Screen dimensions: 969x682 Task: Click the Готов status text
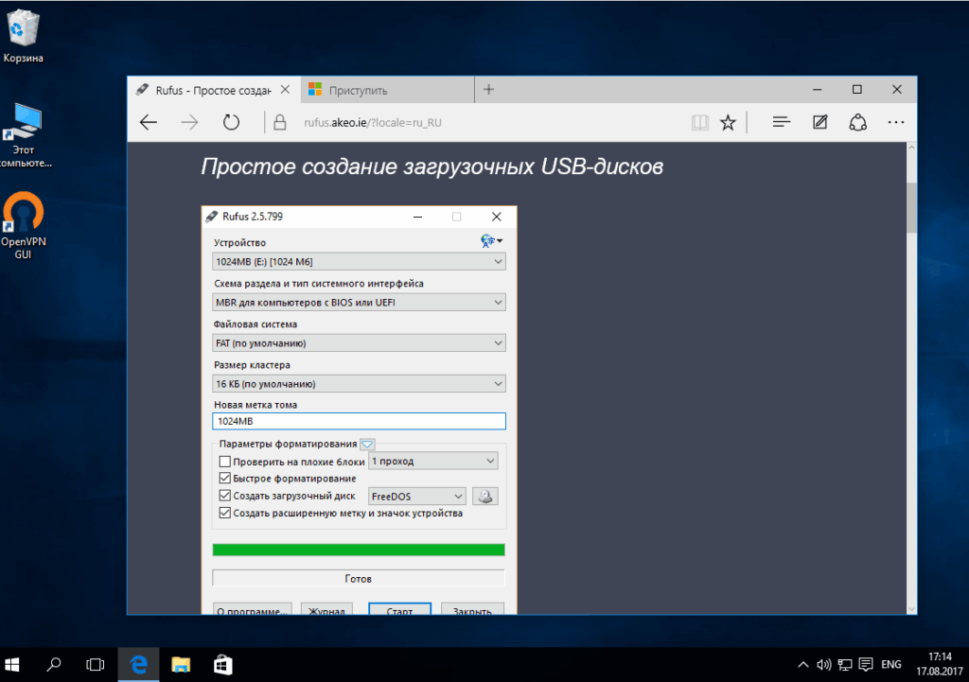[x=359, y=579]
